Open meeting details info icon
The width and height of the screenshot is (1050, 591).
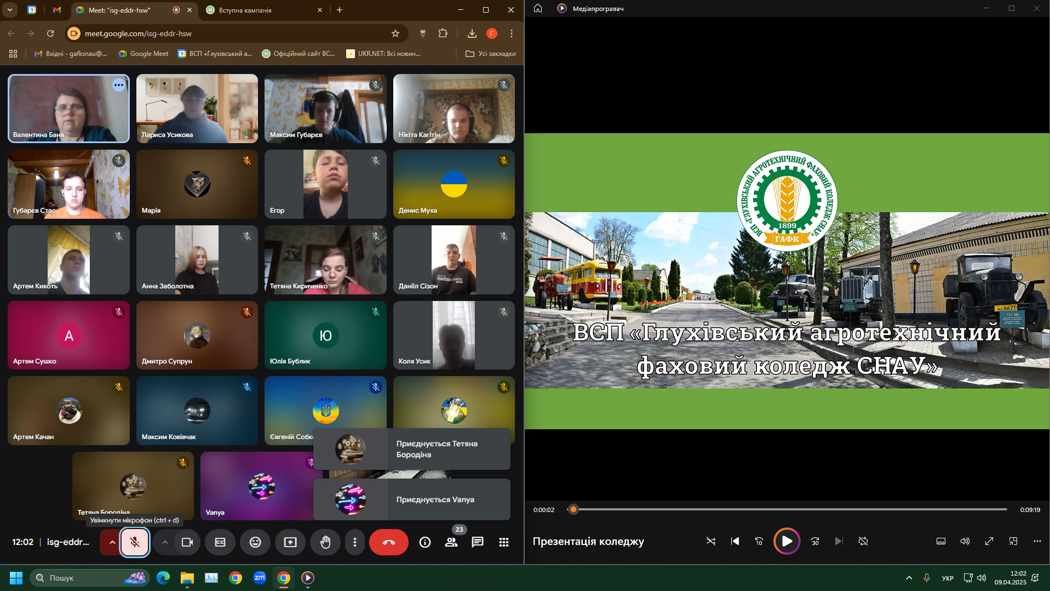pyautogui.click(x=425, y=542)
